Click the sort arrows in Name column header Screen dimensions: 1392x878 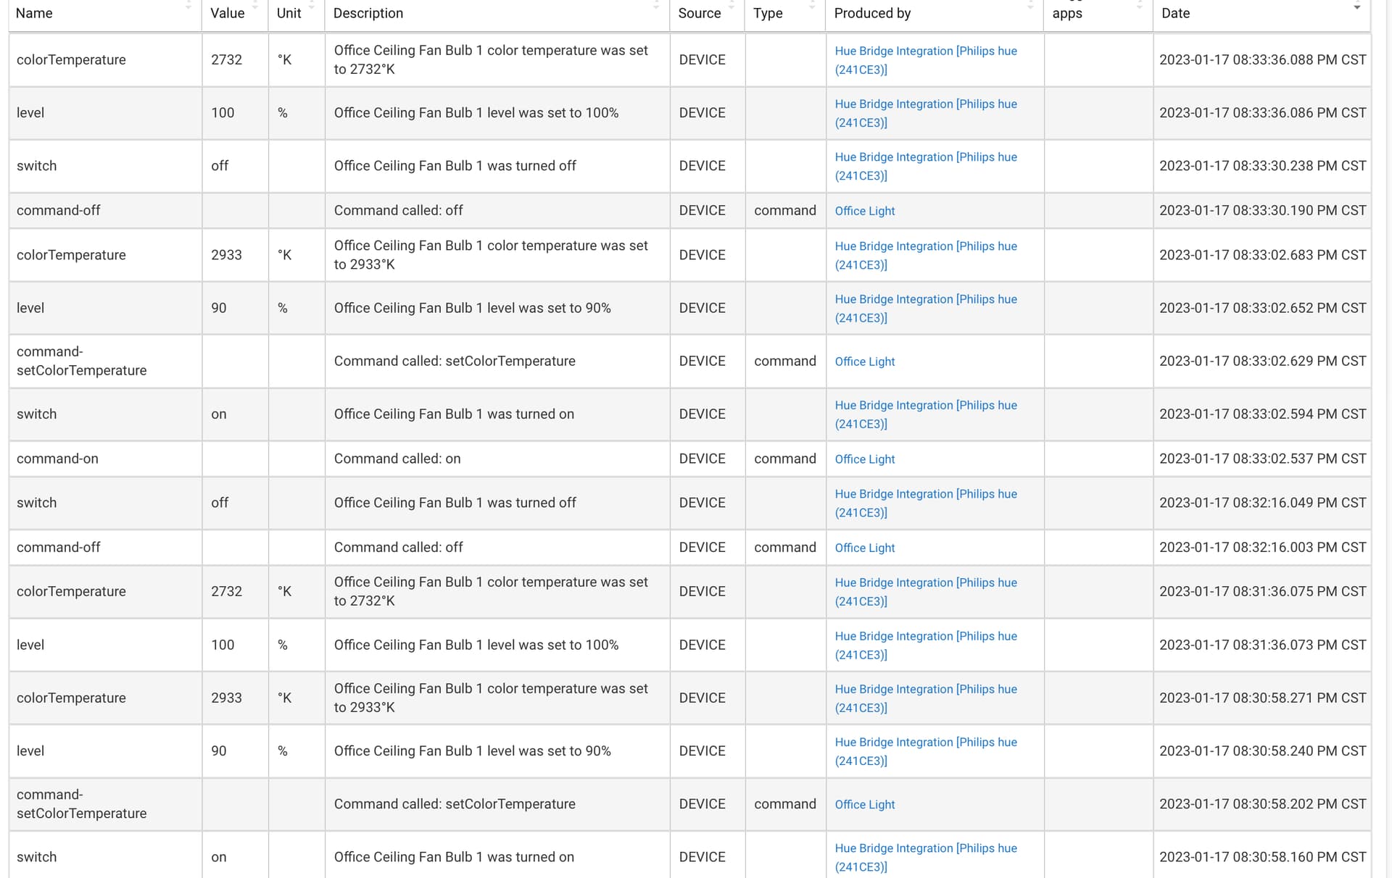coord(188,6)
